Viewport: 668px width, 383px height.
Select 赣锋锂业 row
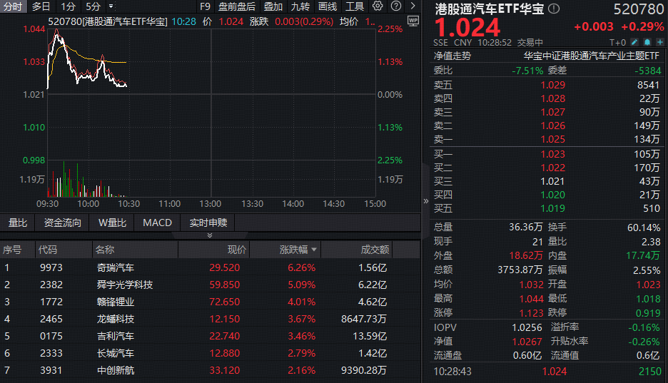211,302
